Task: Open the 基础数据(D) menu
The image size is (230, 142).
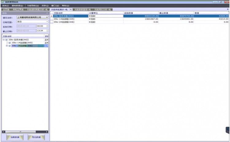Action: pos(17,6)
